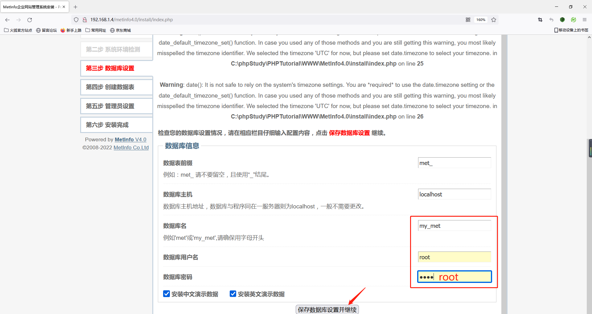The image size is (592, 314).
Task: Close the MetInfo install tab
Action: click(64, 7)
